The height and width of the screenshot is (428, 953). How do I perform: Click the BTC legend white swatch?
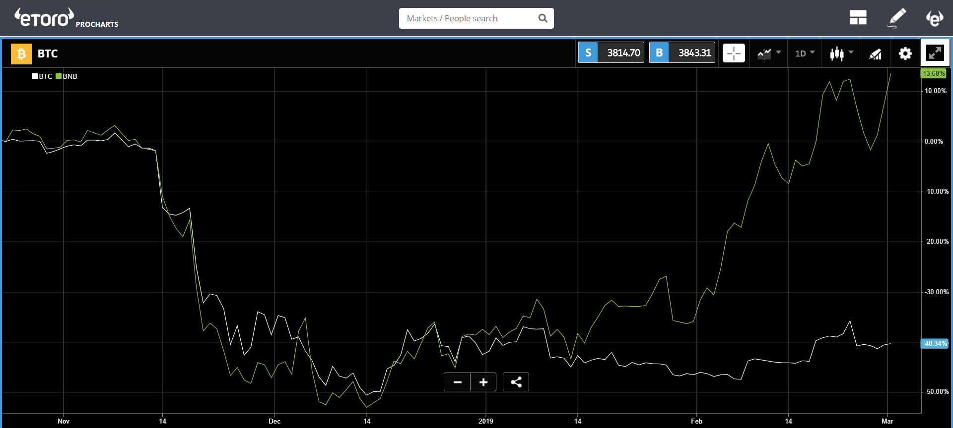click(35, 76)
